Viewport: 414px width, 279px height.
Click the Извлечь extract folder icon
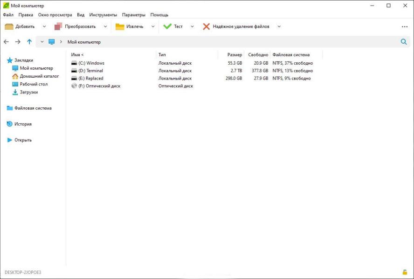point(120,27)
